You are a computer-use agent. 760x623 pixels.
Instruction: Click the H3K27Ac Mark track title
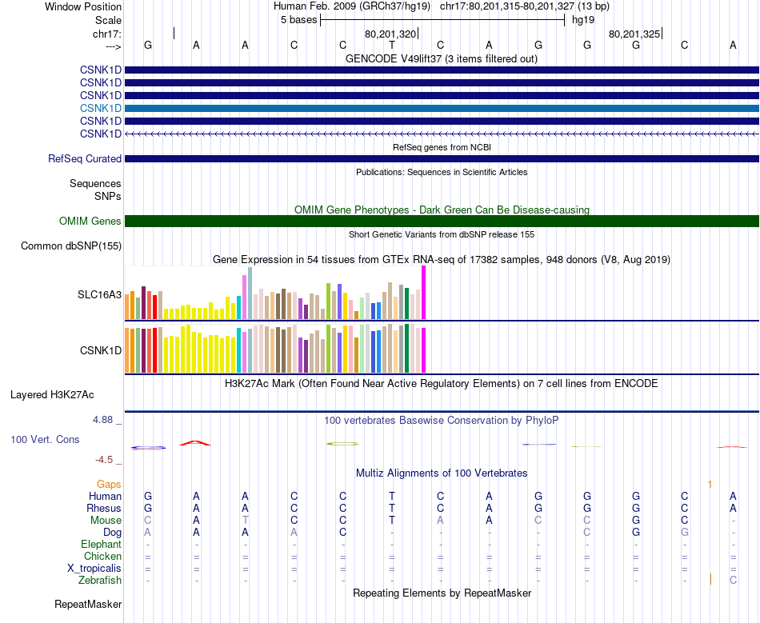click(442, 384)
